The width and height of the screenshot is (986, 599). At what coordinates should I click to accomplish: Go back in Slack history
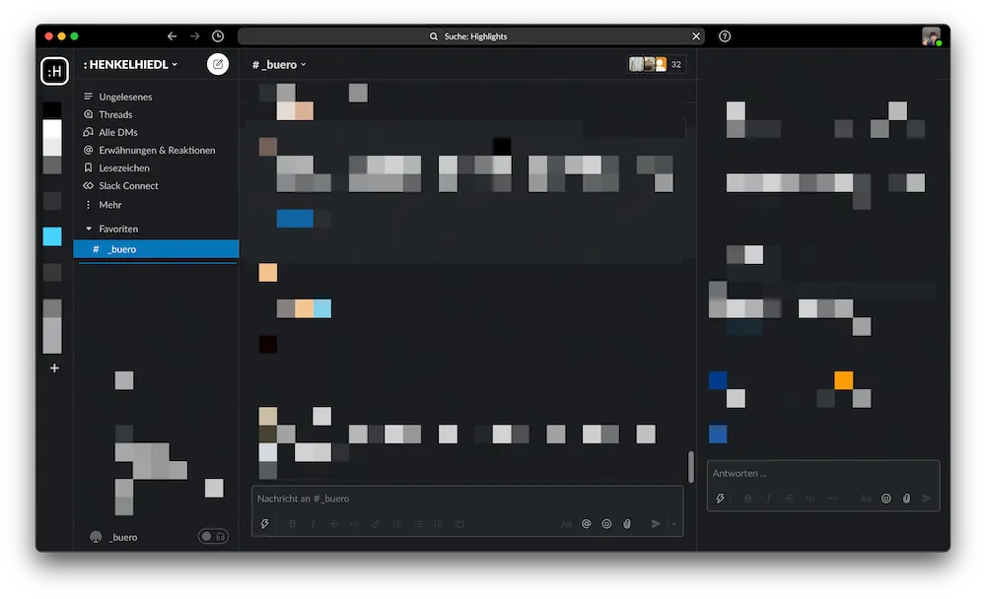tap(172, 36)
